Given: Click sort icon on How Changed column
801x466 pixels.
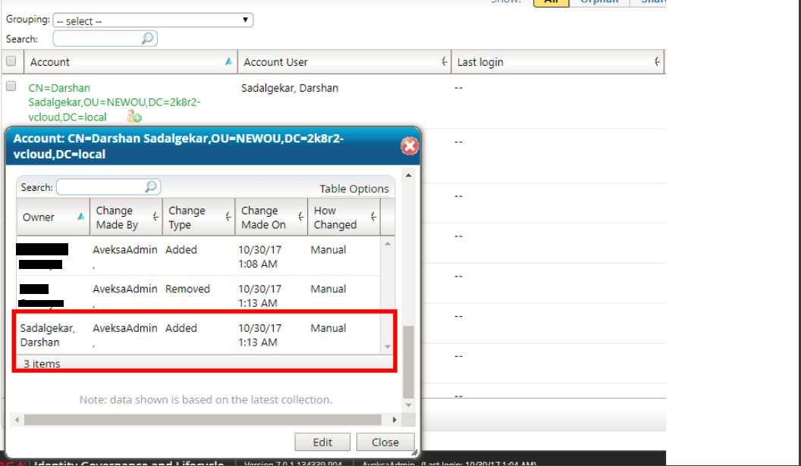Looking at the screenshot, I should 373,217.
